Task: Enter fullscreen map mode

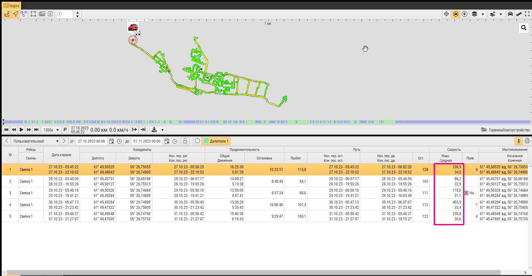Action: 527,14
